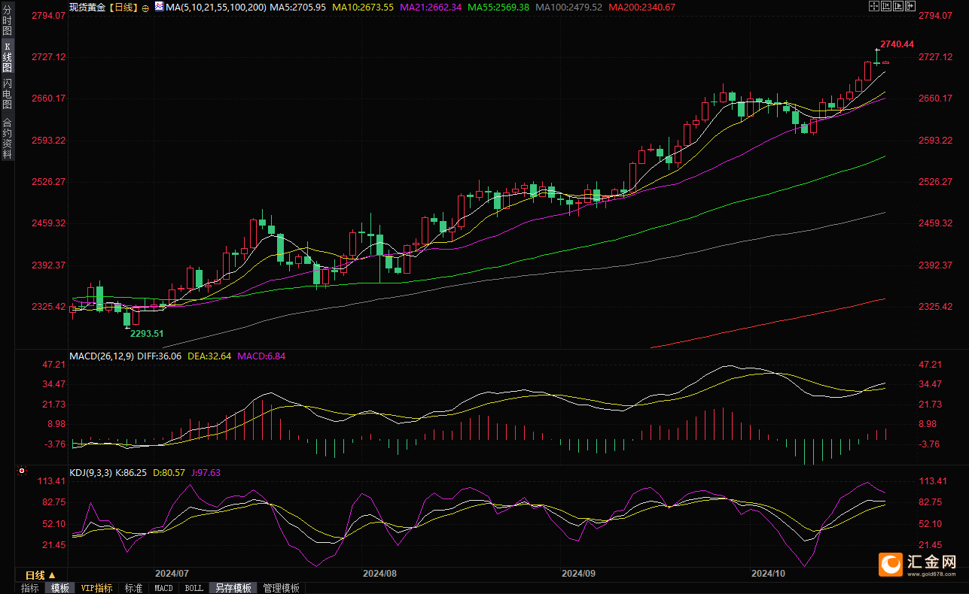Click the K:86.25 value
Viewport: 969px width, 594px height.
pos(132,473)
